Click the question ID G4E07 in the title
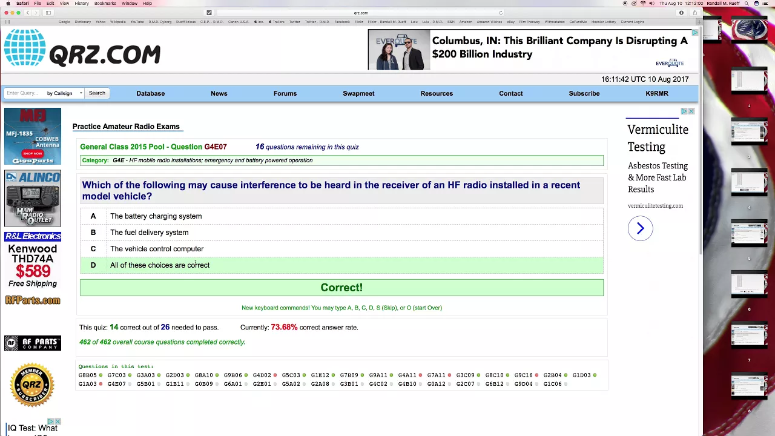The width and height of the screenshot is (775, 436). point(216,147)
